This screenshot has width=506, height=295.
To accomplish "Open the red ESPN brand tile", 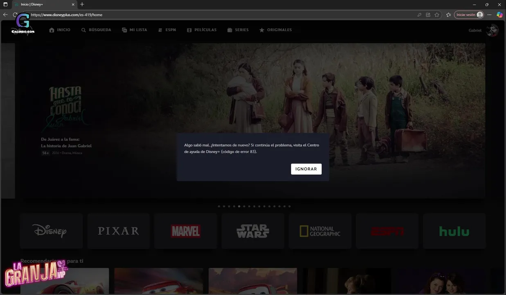I will pos(387,231).
